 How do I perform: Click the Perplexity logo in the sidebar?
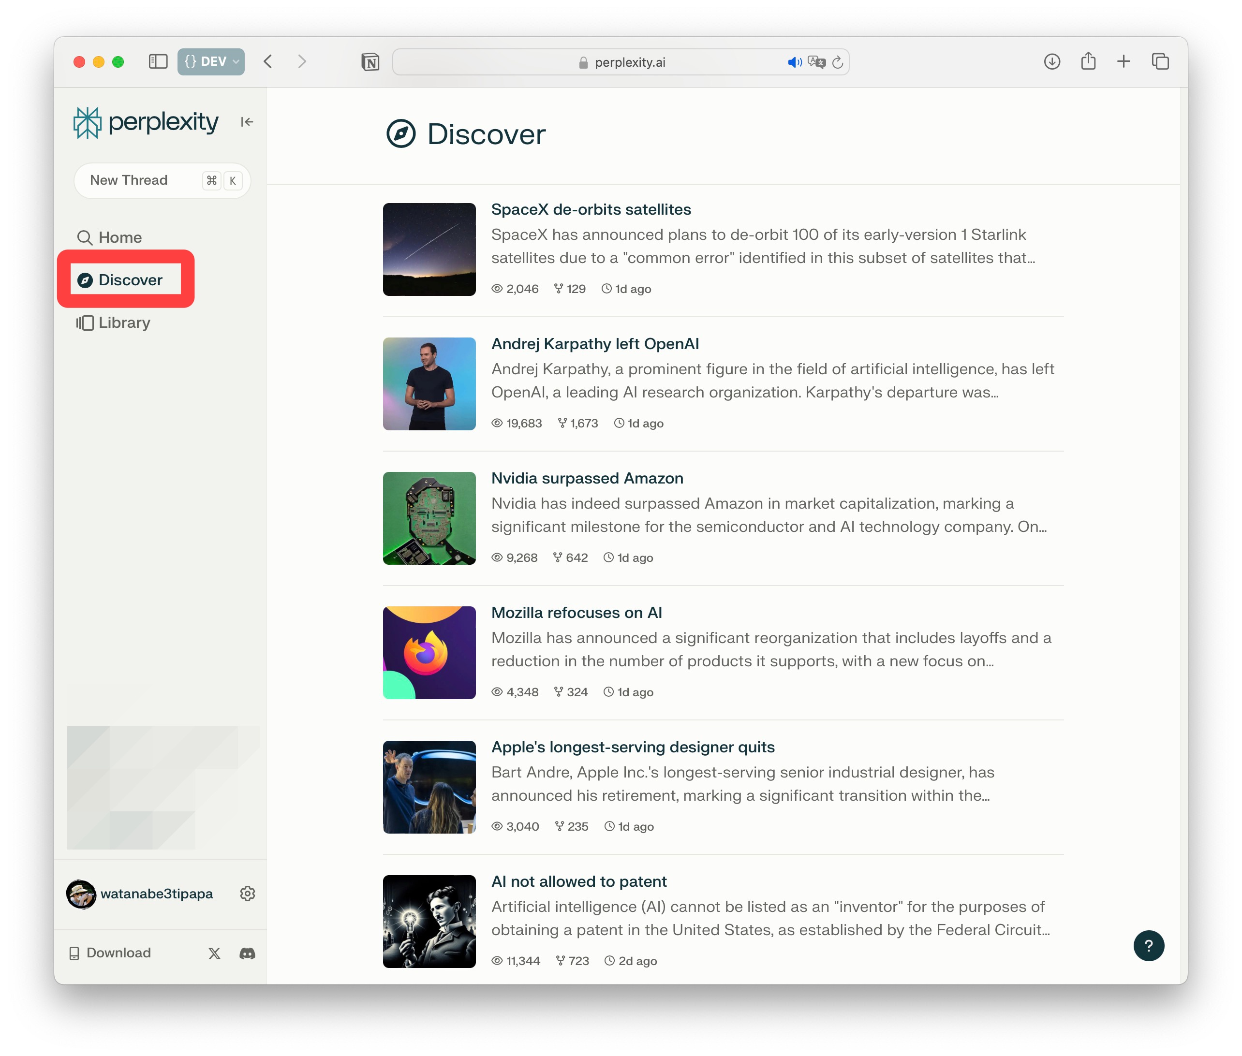coord(146,122)
